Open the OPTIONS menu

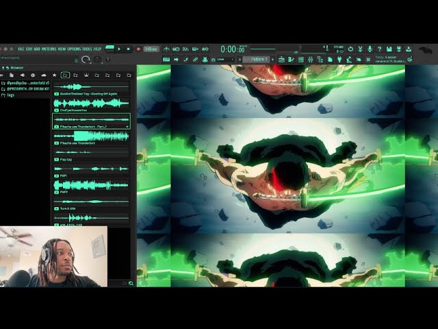pos(74,49)
